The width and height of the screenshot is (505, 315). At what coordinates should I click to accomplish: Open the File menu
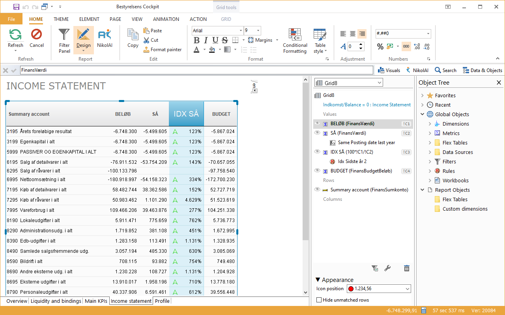(11, 19)
